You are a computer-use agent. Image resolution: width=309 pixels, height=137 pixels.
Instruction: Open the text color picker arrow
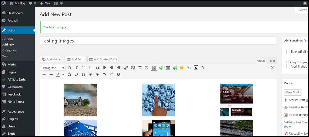tap(63, 75)
